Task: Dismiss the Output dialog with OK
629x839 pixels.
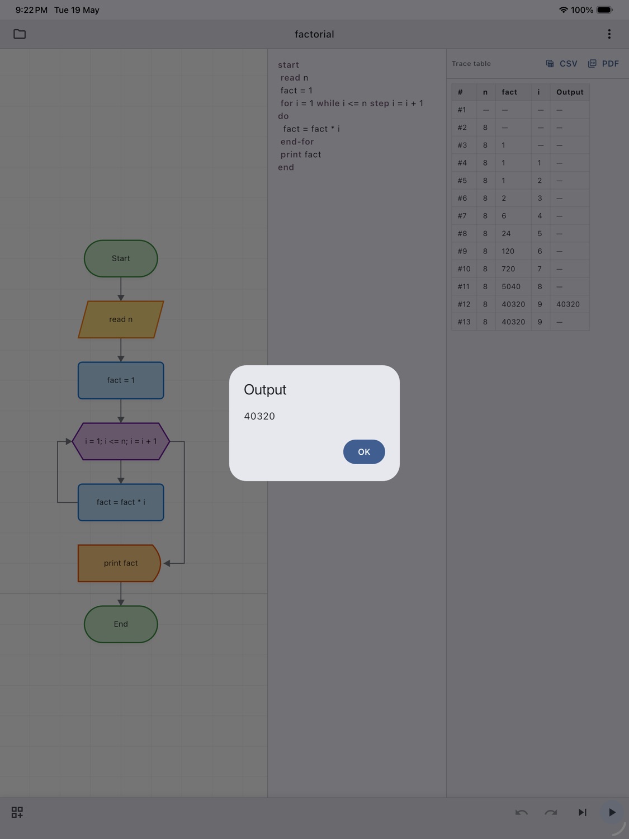Action: [364, 452]
